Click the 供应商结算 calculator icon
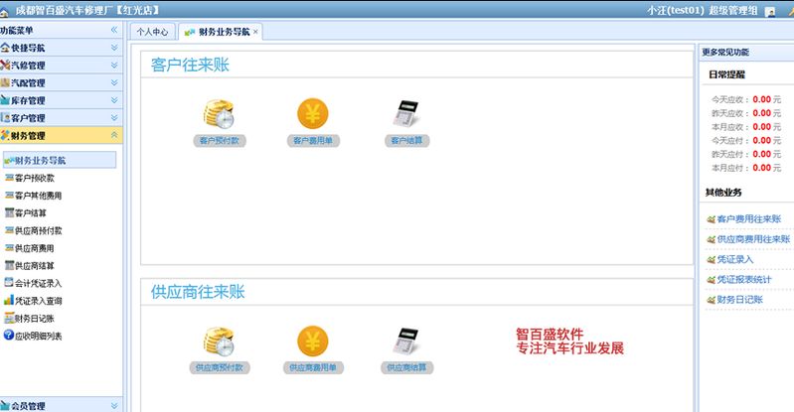Screen dimensions: 794x412 (406, 341)
